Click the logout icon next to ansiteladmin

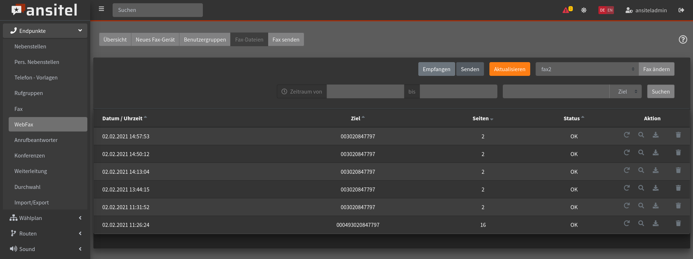pyautogui.click(x=681, y=10)
